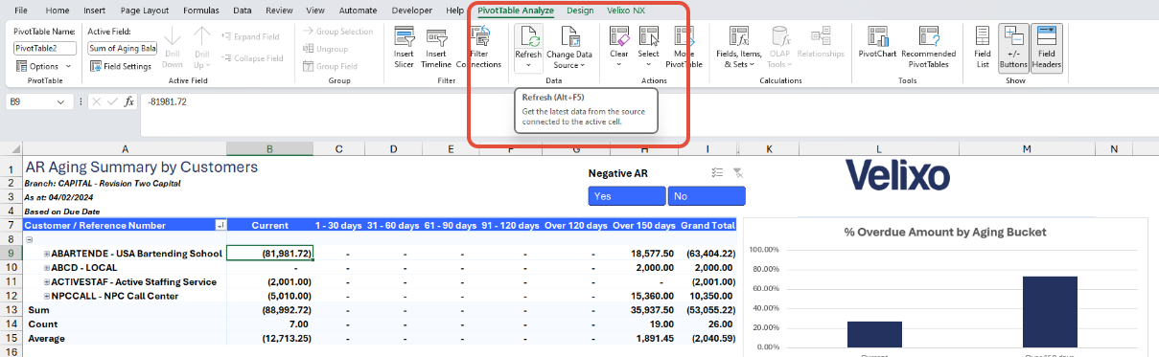
Task: Clear the Negative AR slicer filter
Action: click(737, 172)
